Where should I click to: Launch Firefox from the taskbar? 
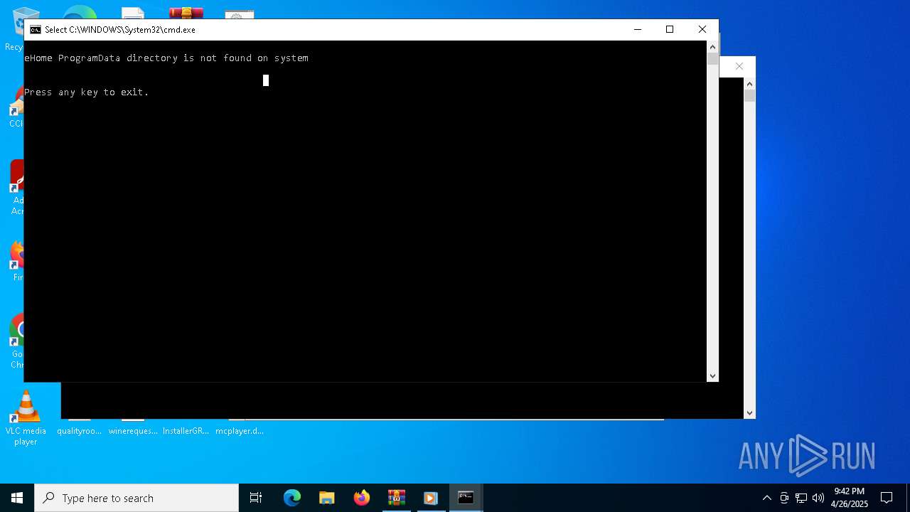click(362, 498)
